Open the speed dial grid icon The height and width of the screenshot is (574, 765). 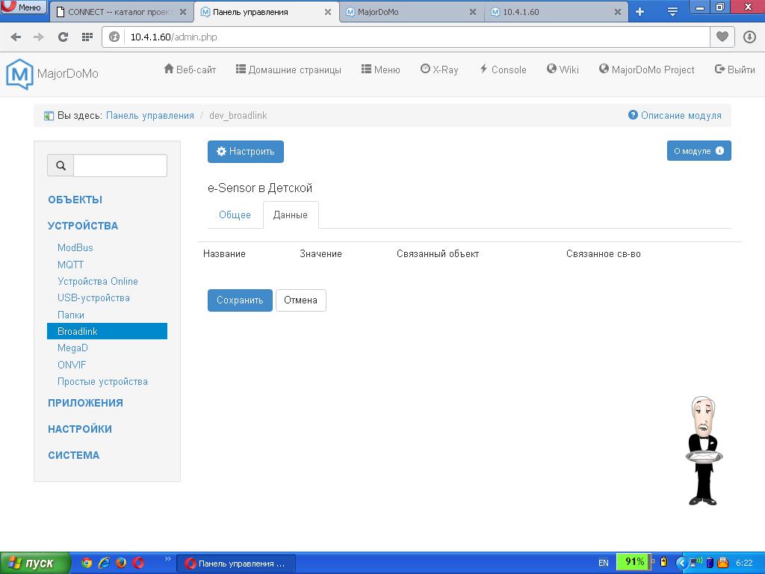click(x=87, y=37)
